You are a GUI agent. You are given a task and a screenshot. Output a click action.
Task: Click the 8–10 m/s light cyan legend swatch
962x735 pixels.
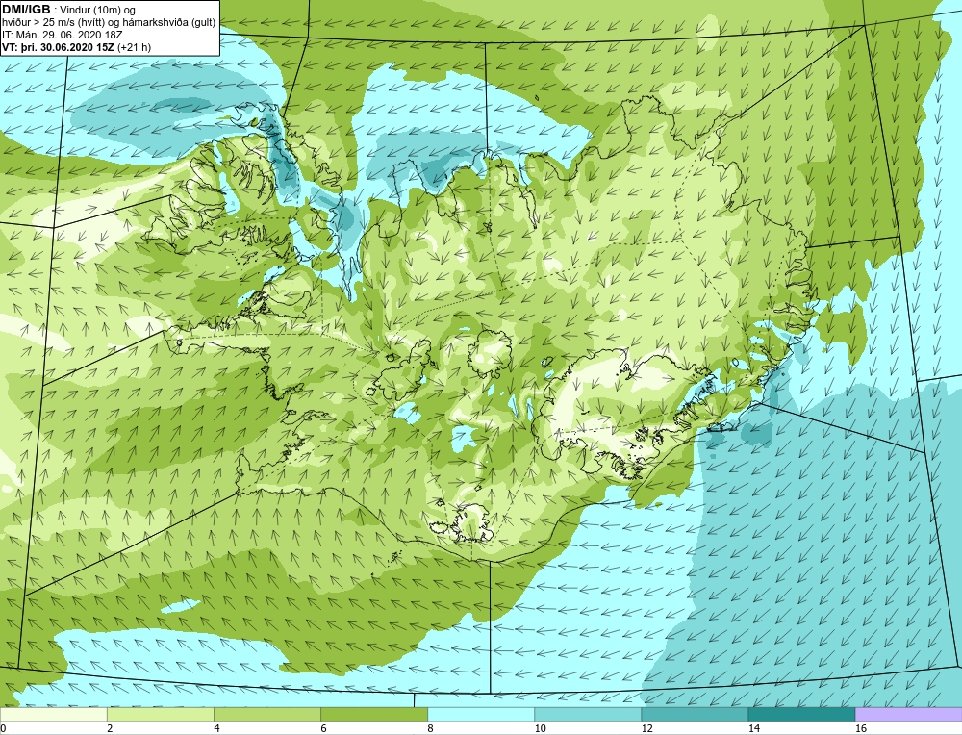(480, 714)
